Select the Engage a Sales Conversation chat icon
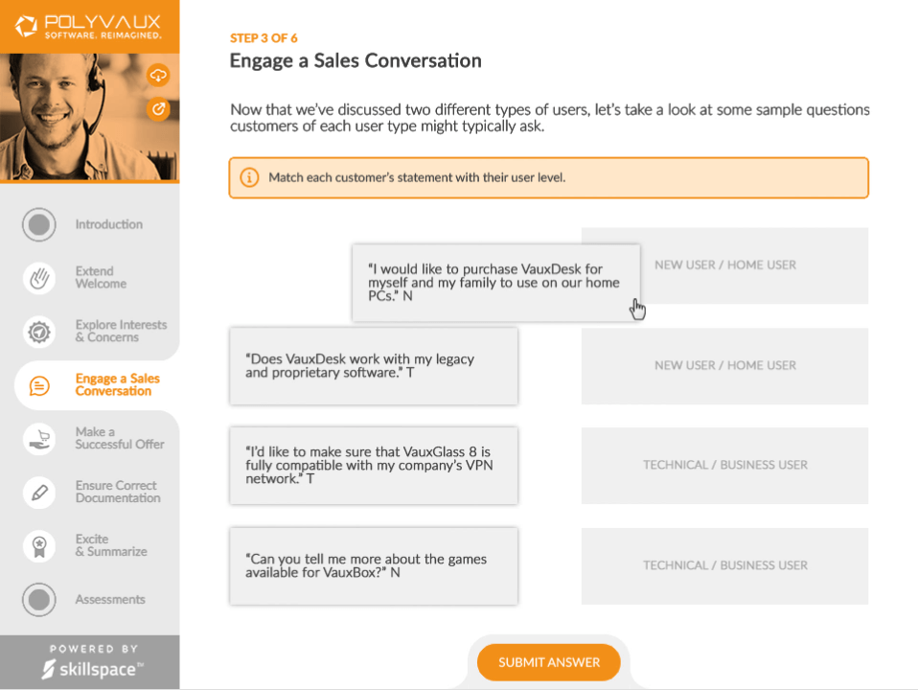This screenshot has height=690, width=918. coord(37,385)
